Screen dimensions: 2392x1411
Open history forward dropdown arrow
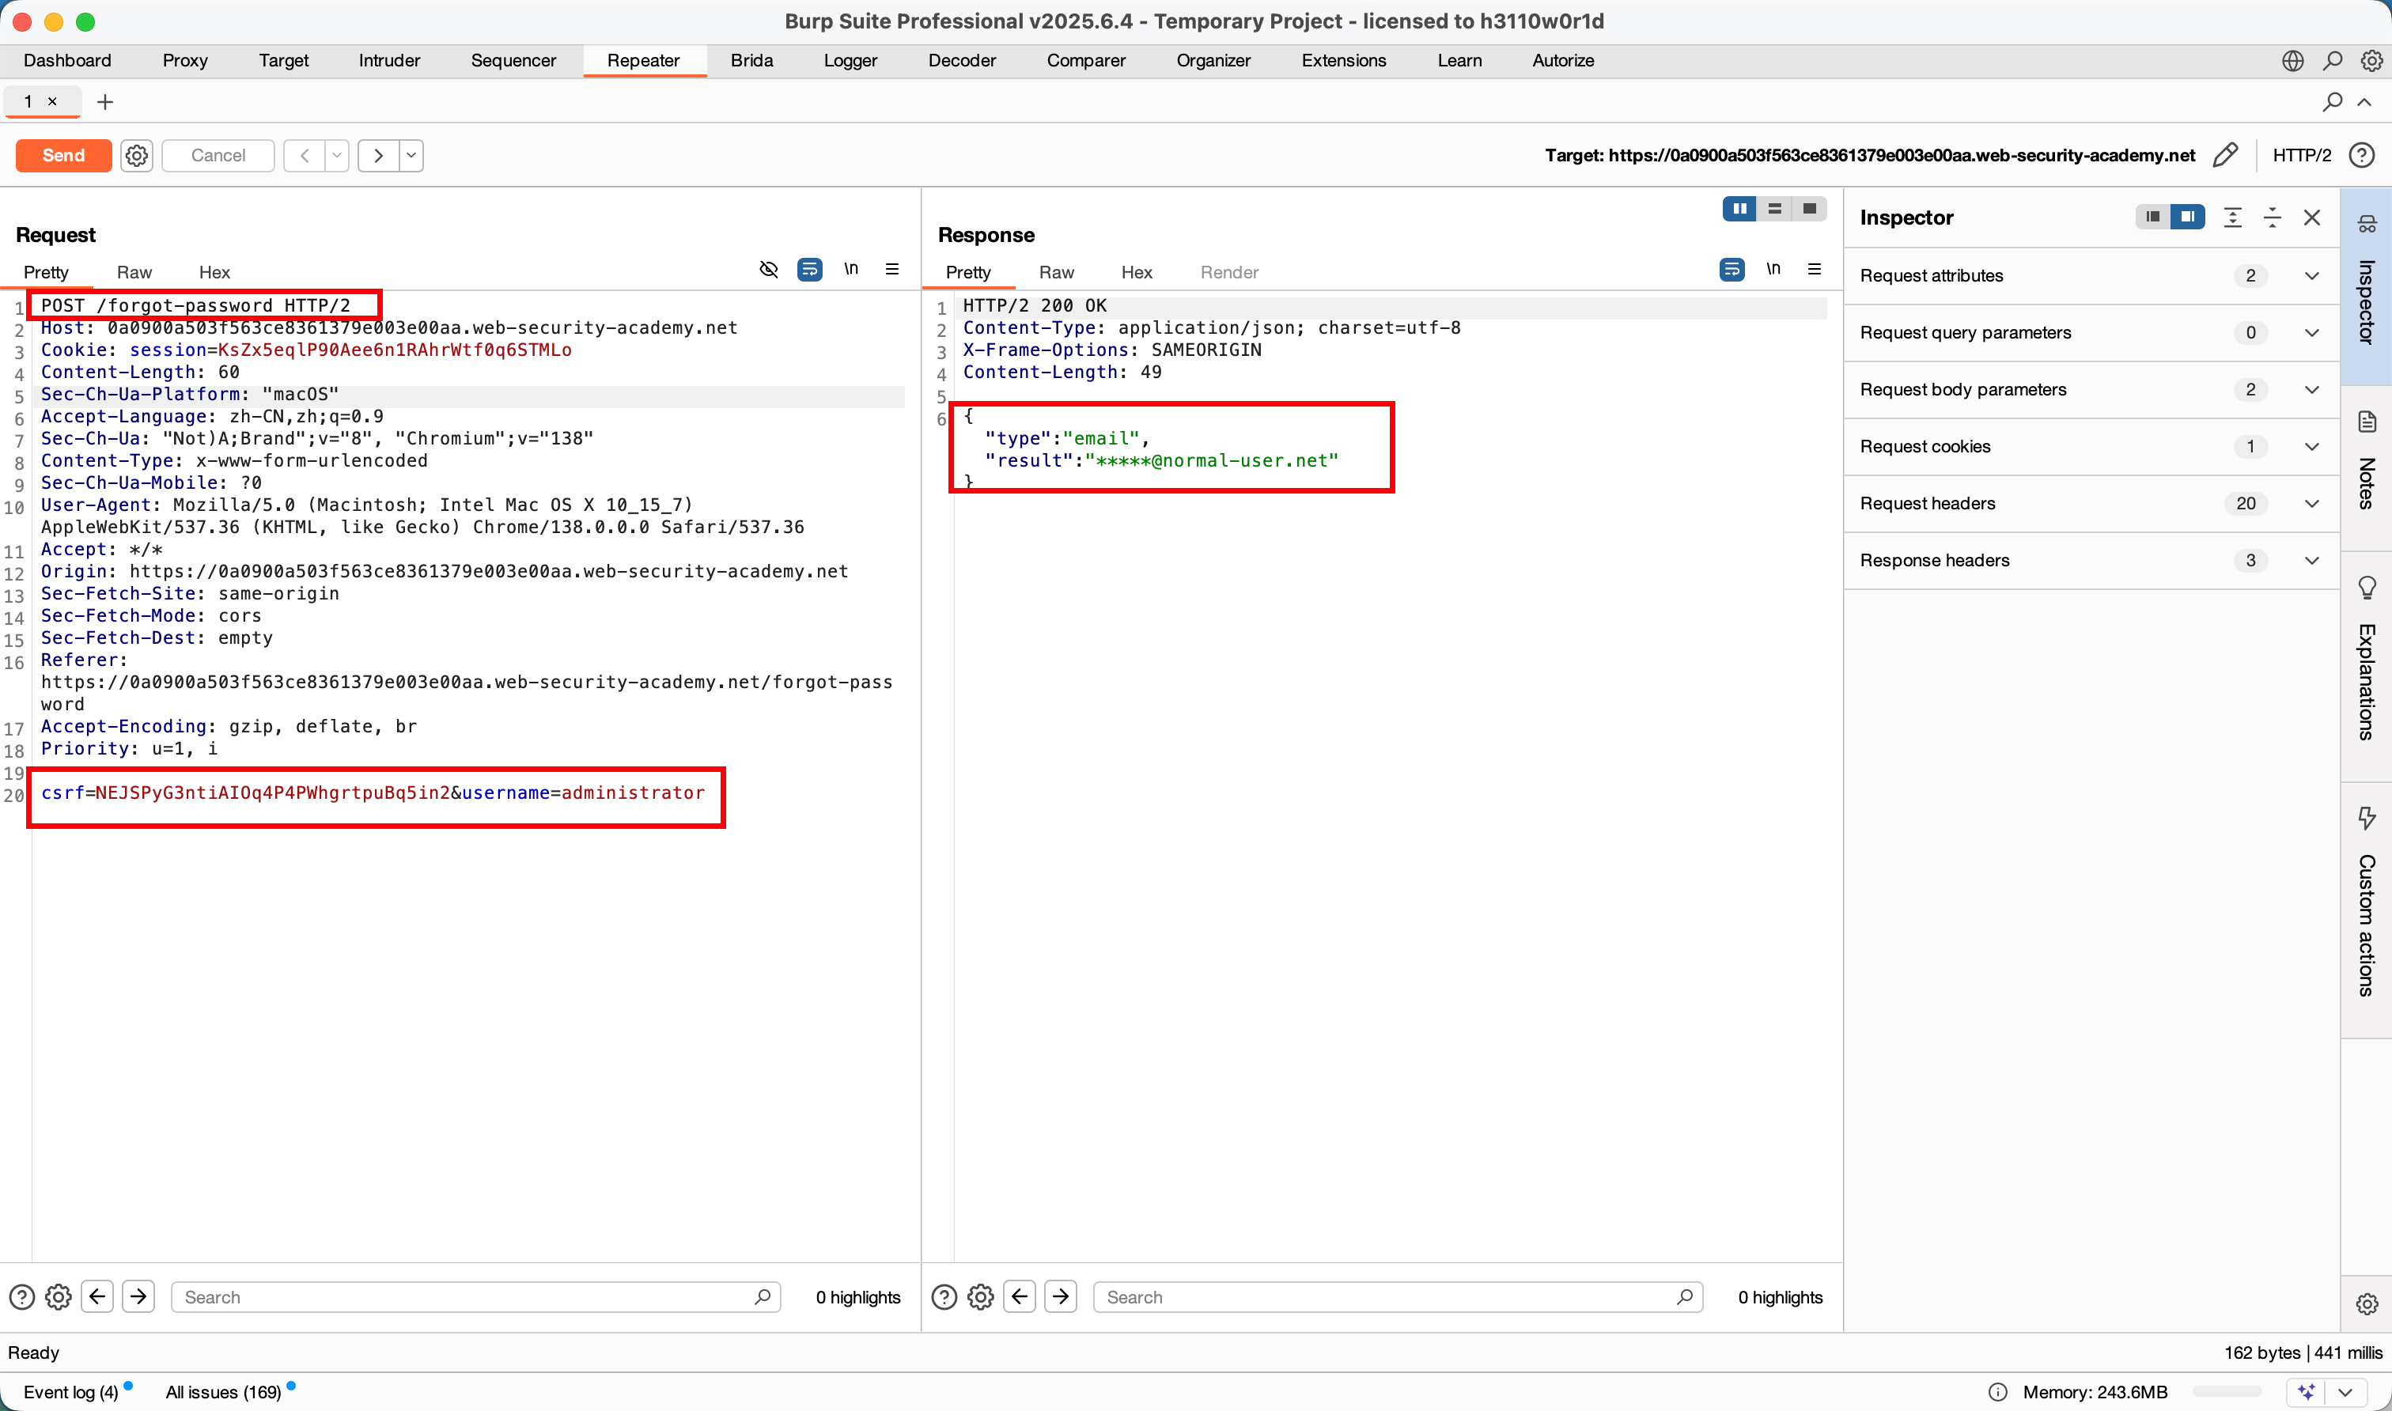[x=411, y=155]
